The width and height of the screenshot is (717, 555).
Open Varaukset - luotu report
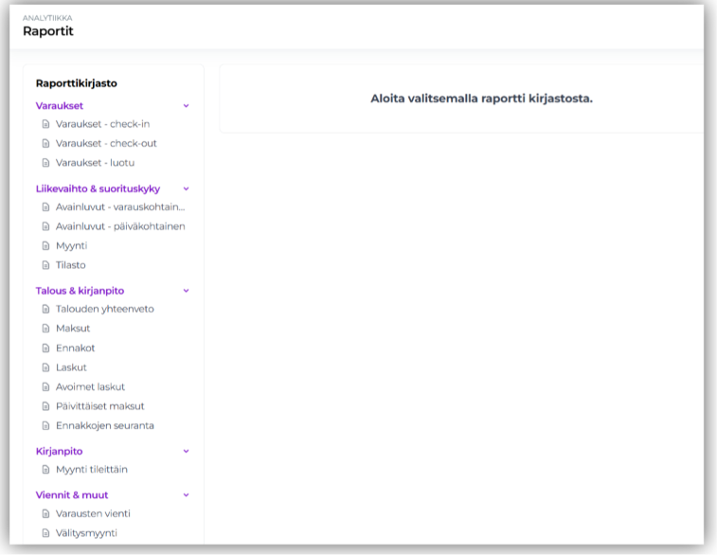[x=95, y=162]
